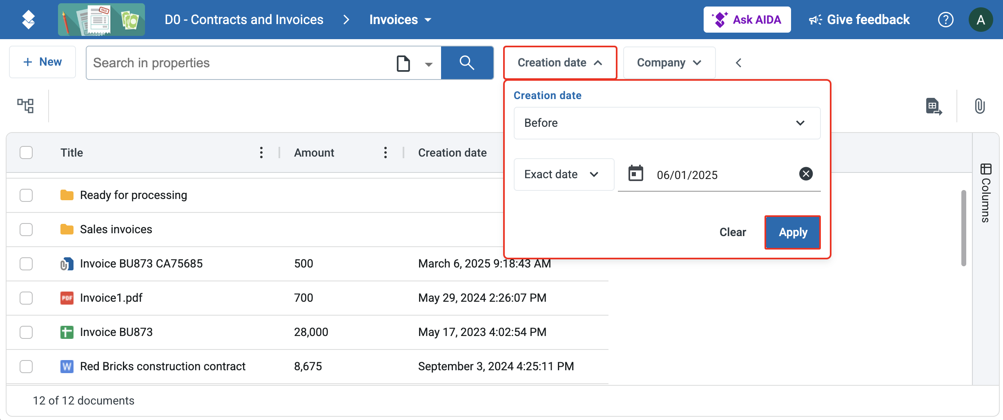The width and height of the screenshot is (1003, 420).
Task: Click the Ask AIDA button
Action: (747, 20)
